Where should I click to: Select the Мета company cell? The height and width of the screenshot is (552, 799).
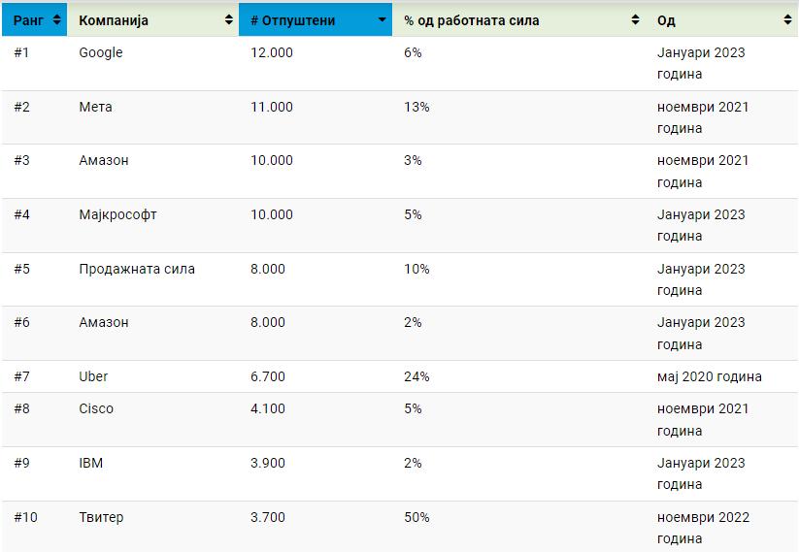point(95,107)
